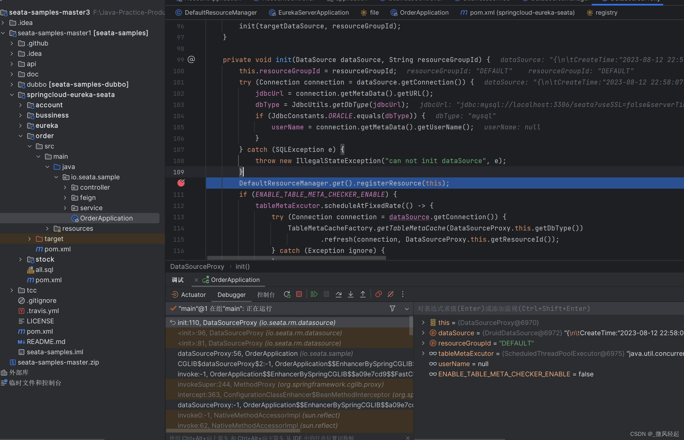Switch to Debugger tab
The height and width of the screenshot is (440, 684).
coord(232,295)
